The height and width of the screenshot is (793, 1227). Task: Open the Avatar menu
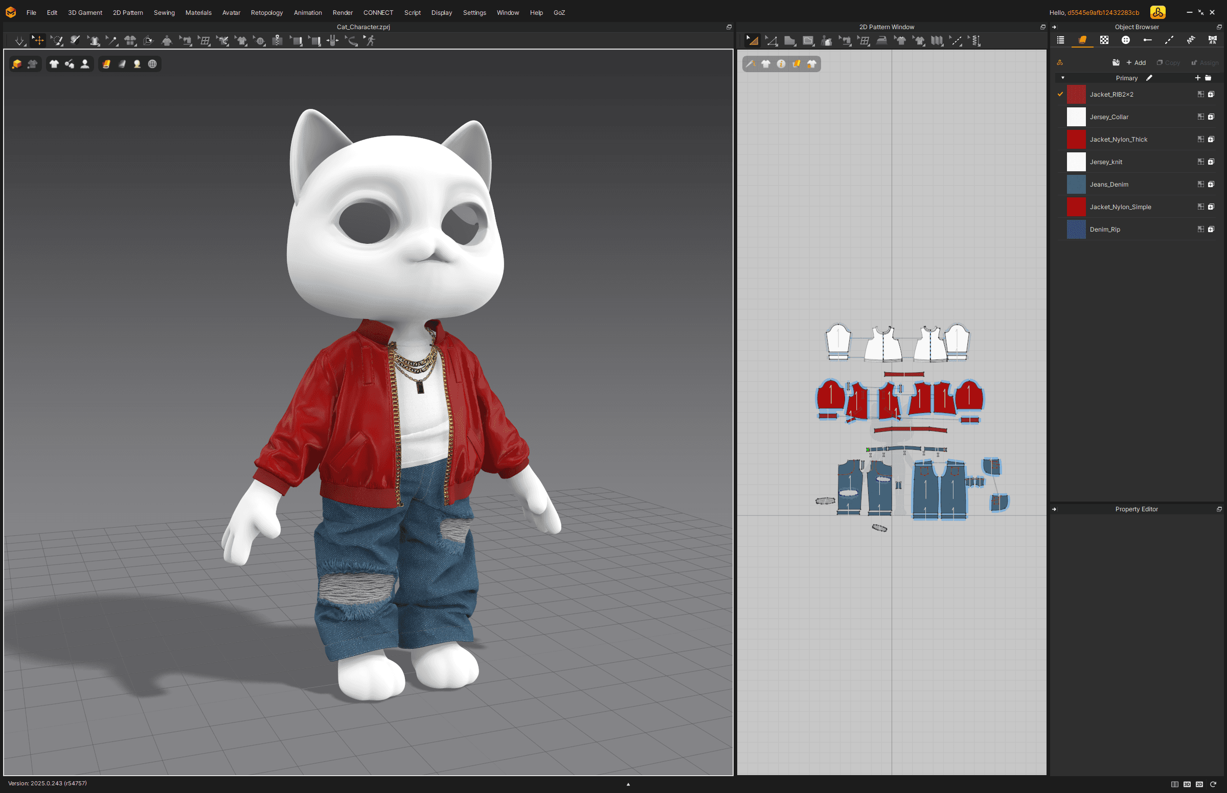coord(231,12)
